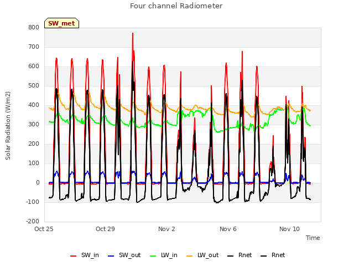This screenshot has height=266, width=354.
Task: Toggle SW_out series in legend
Action: [124, 255]
